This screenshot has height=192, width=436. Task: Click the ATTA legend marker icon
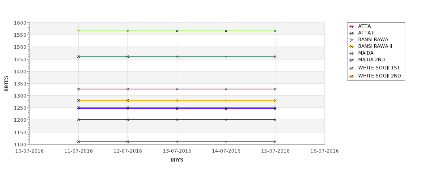click(352, 26)
